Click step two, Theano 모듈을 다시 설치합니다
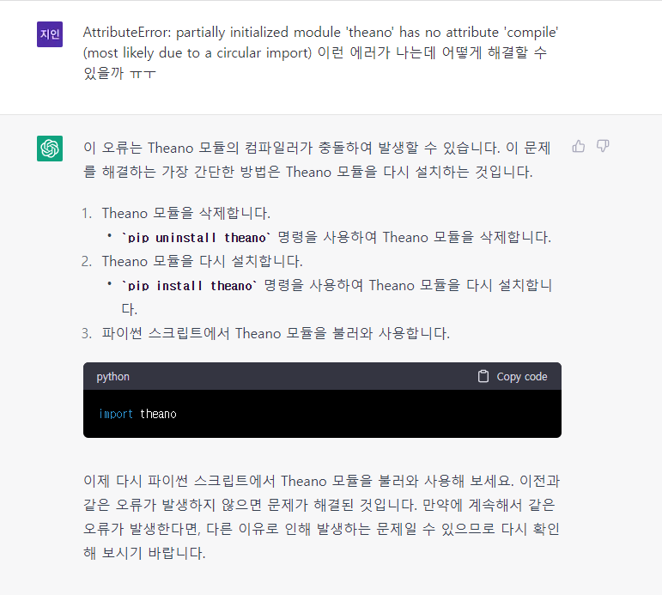This screenshot has width=662, height=595. pos(202,261)
